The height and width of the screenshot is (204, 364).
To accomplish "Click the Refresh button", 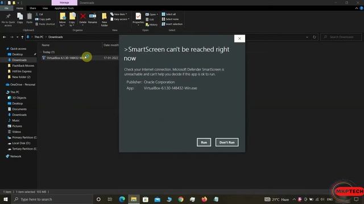I will pyautogui.click(x=315, y=37).
